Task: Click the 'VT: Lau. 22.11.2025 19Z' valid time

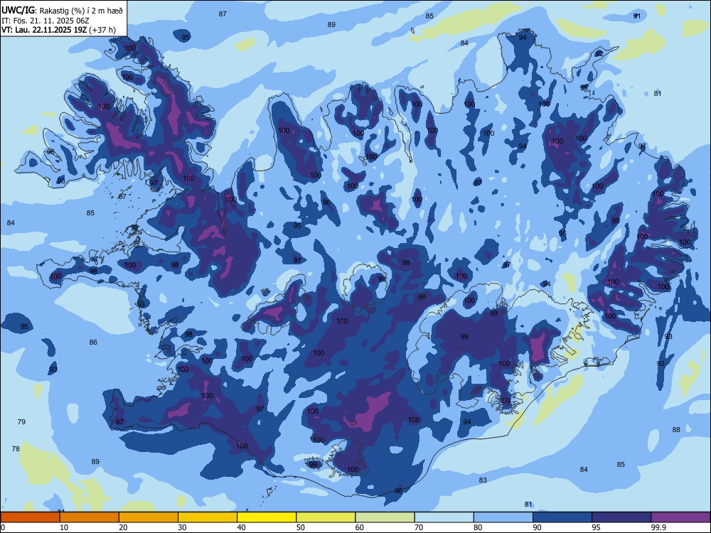Action: click(44, 30)
